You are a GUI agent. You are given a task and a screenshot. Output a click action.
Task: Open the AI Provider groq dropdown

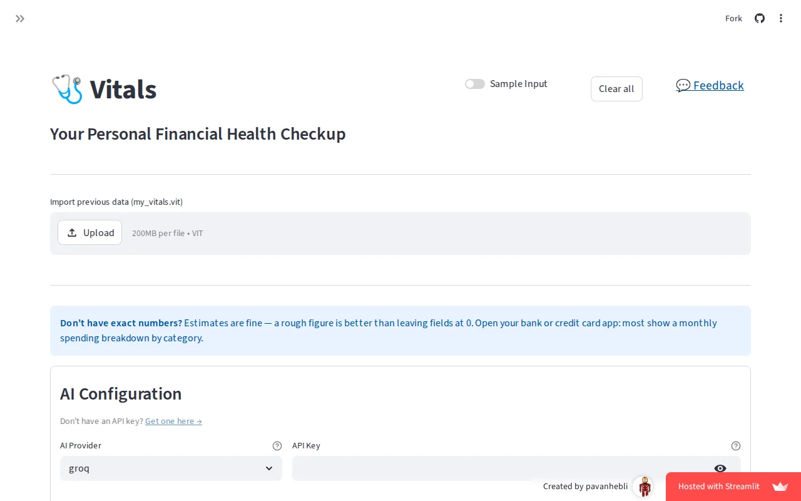[x=171, y=468]
